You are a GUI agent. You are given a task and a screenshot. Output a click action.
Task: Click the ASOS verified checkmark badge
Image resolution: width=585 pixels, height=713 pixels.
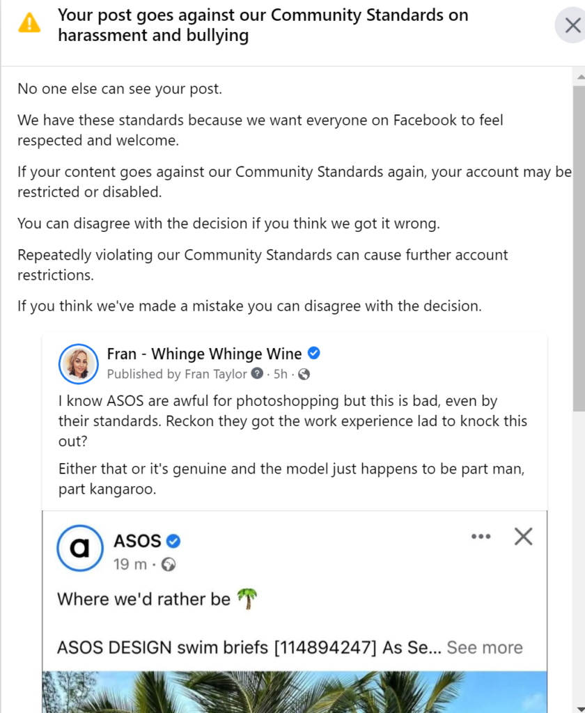[173, 541]
